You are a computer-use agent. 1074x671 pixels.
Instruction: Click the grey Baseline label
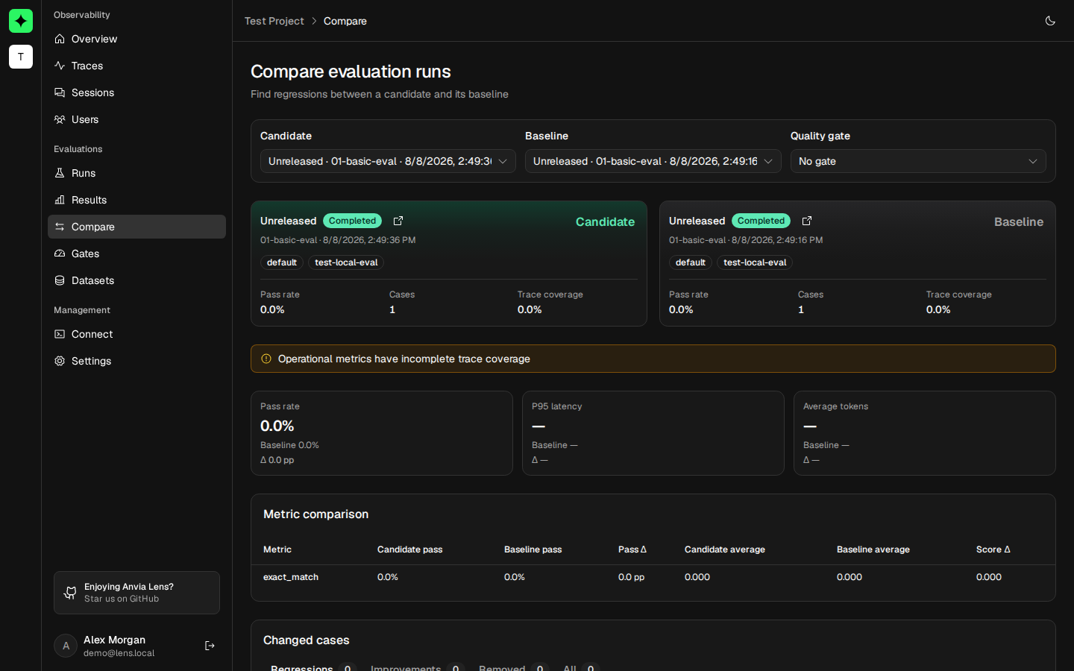click(1019, 221)
